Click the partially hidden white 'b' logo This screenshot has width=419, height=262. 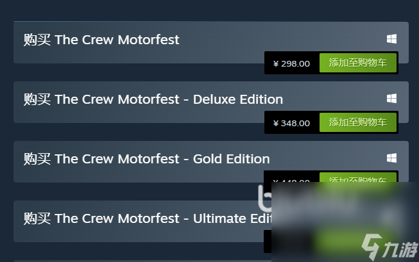point(265,198)
